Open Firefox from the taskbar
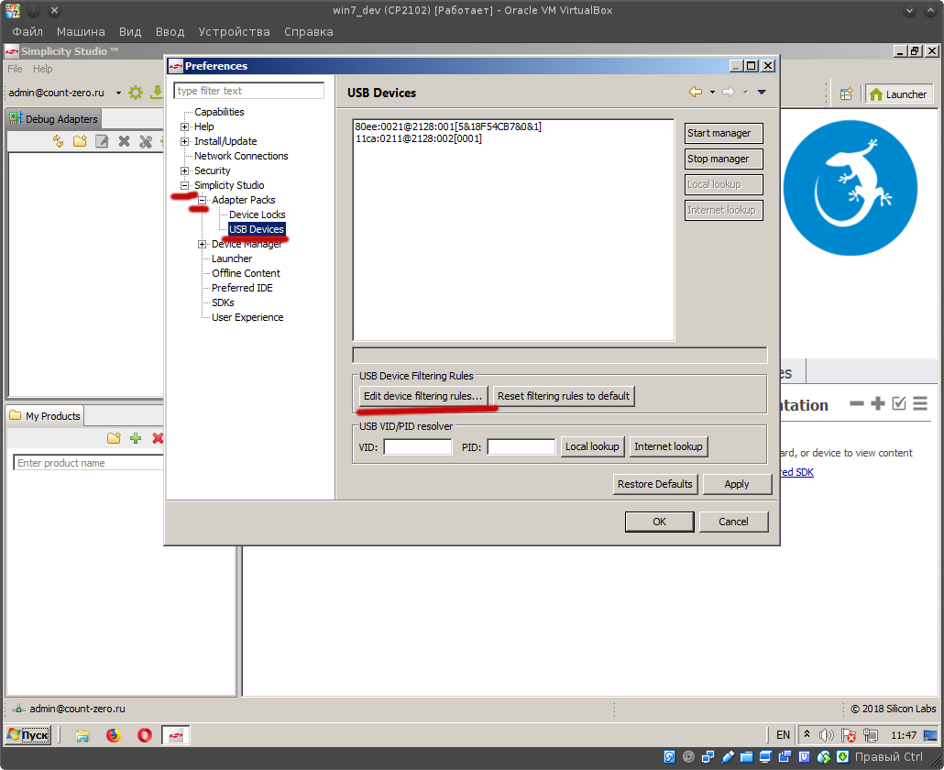The width and height of the screenshot is (944, 770). pyautogui.click(x=113, y=735)
